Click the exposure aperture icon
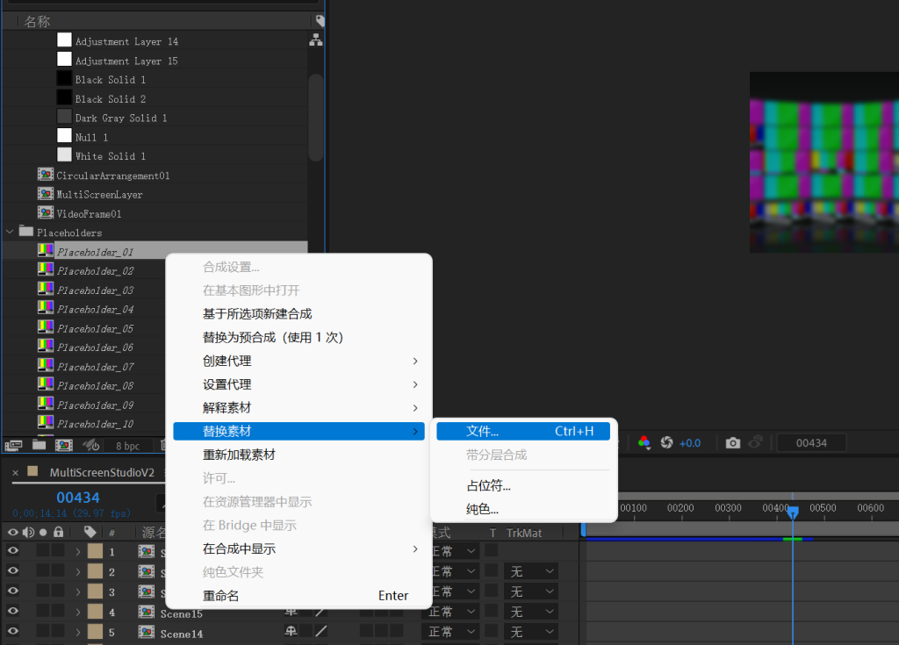 coord(666,442)
